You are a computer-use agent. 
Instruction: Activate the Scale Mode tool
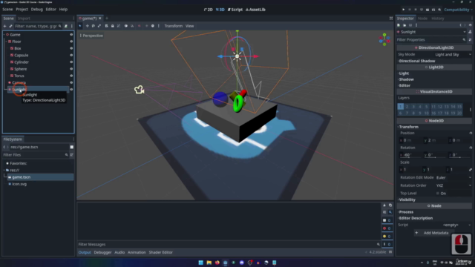99,26
